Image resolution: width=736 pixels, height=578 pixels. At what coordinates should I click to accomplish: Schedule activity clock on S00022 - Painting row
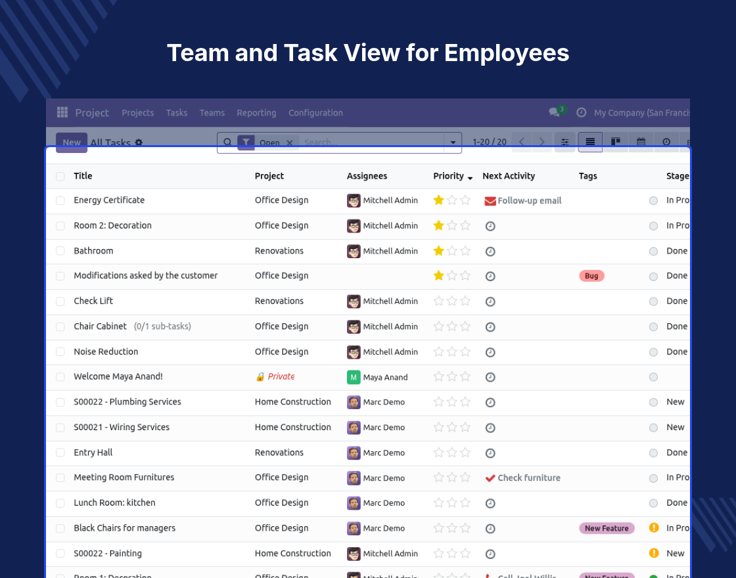coord(490,554)
